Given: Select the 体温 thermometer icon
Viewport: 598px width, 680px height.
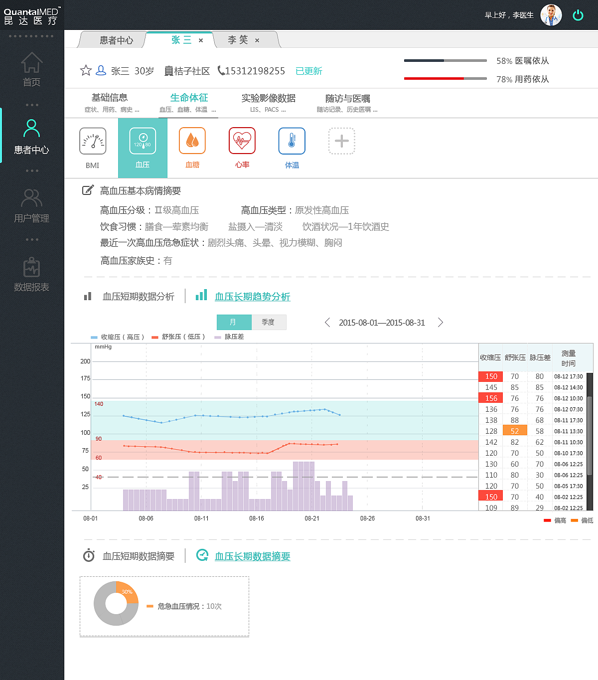Looking at the screenshot, I should [x=292, y=141].
